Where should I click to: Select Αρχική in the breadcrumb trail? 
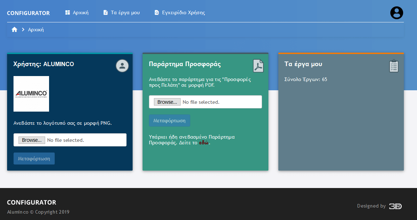36,30
